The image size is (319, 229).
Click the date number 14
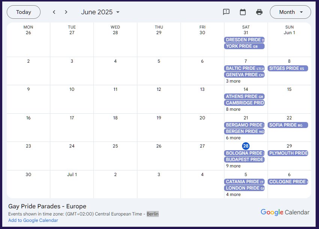pos(246,89)
